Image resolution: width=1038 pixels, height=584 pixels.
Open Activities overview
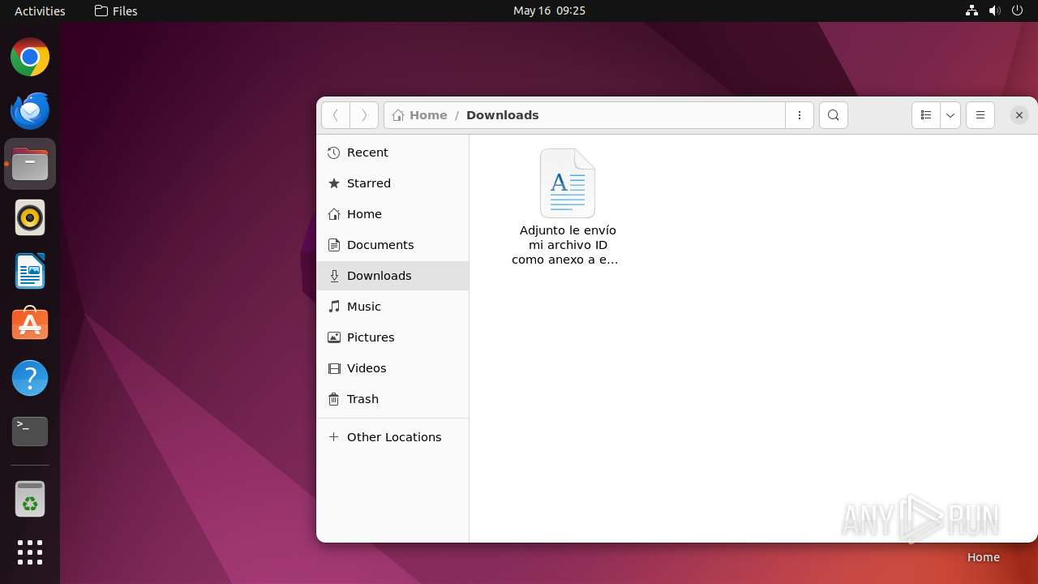pyautogui.click(x=40, y=11)
